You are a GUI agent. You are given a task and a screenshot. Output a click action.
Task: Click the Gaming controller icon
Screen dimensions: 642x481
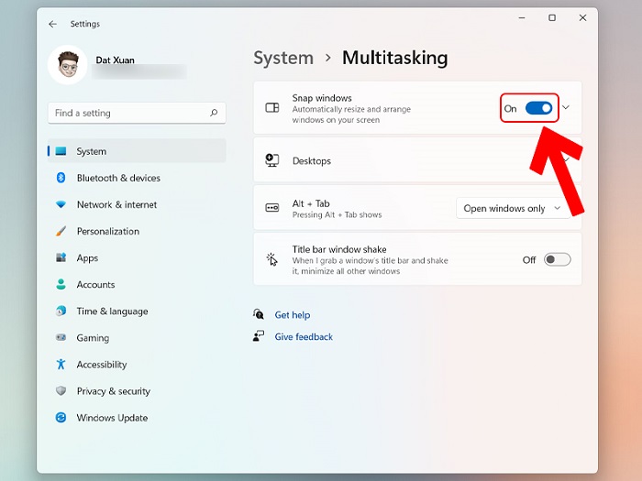point(61,338)
